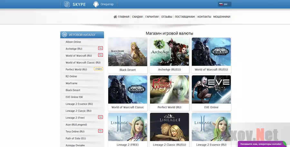This screenshot has width=290, height=147.
Task: Click the Perfect World (RU) card caption
Action: pyautogui.click(x=169, y=107)
